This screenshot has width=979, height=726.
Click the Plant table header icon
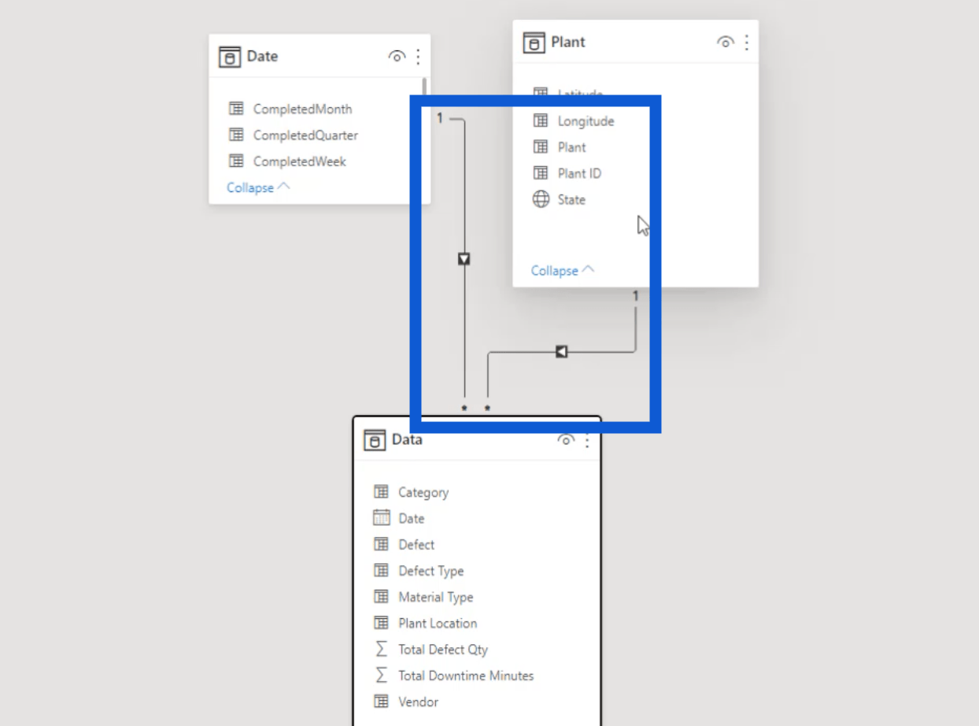coord(534,43)
